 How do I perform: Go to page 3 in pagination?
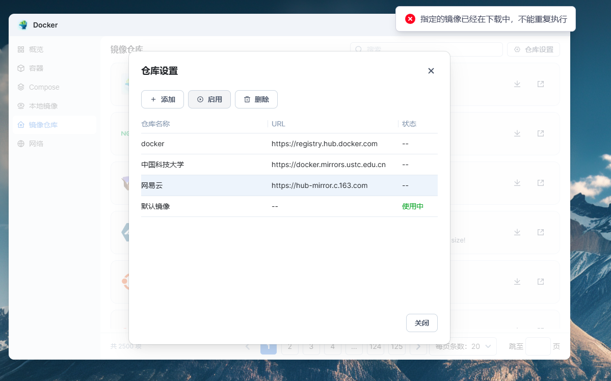coord(311,346)
